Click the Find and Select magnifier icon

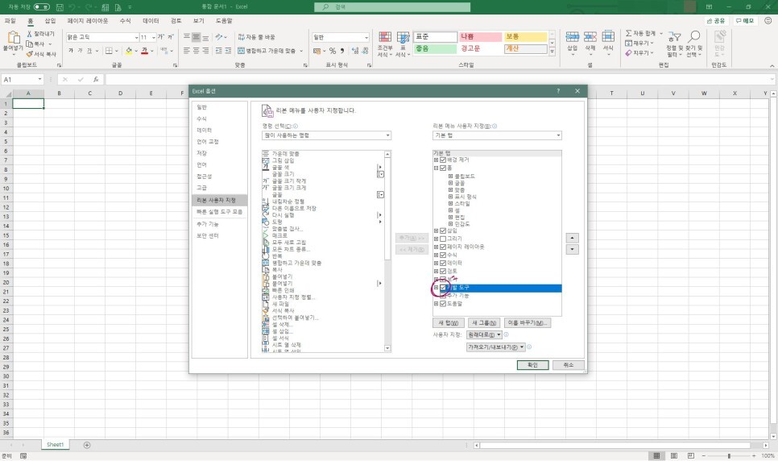tap(693, 36)
